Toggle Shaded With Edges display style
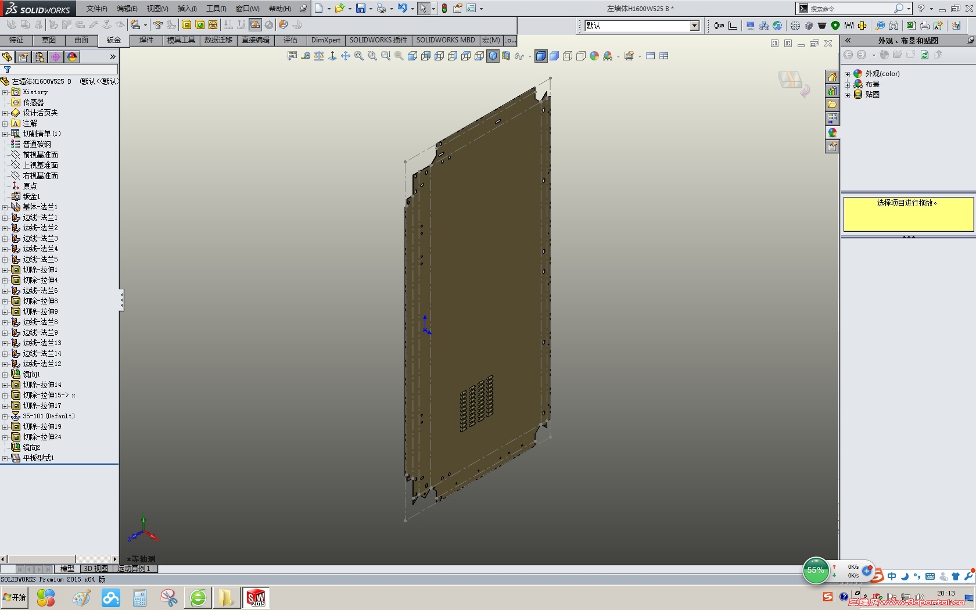Screen dimensions: 976x610 (541, 56)
